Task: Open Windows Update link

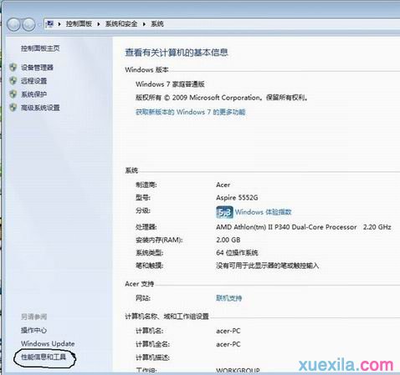Action: pyautogui.click(x=48, y=344)
